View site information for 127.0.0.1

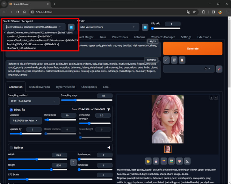click(x=32, y=12)
